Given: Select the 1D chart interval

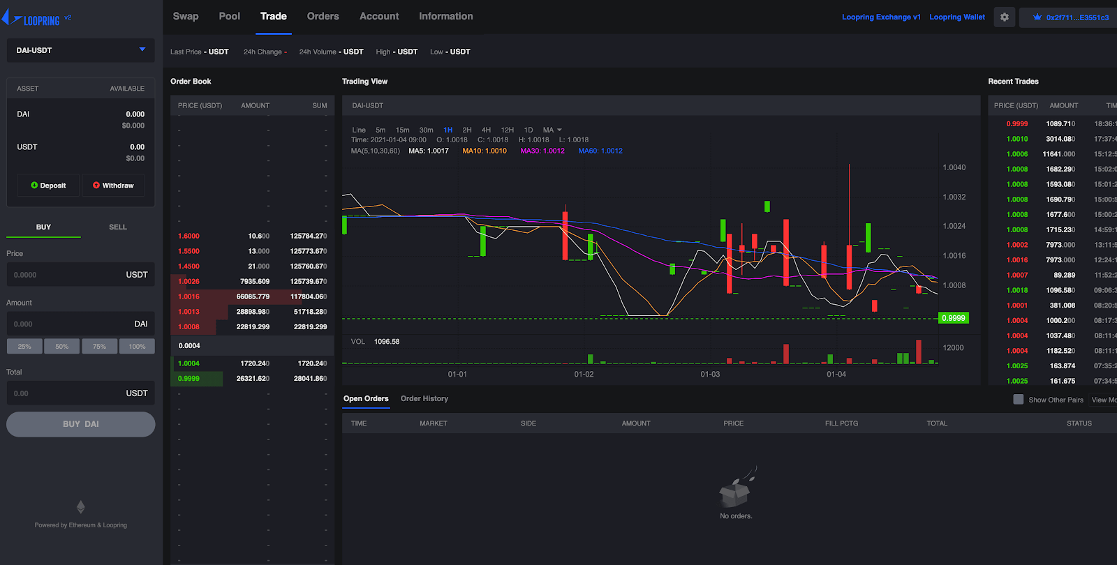Looking at the screenshot, I should pyautogui.click(x=528, y=130).
